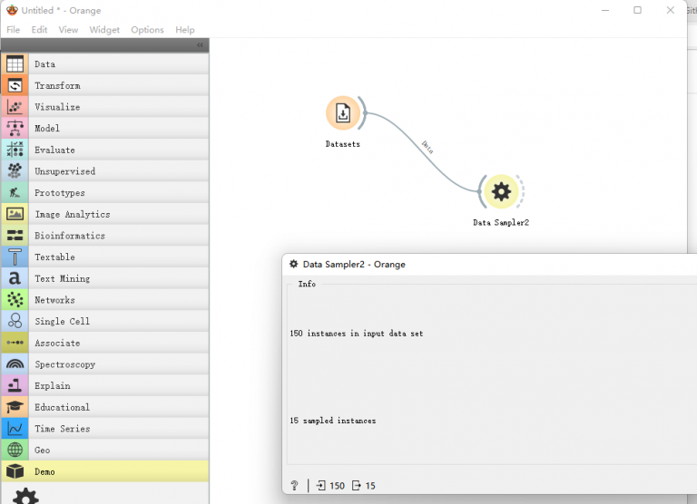Open the Text Mining category icon

pos(15,278)
